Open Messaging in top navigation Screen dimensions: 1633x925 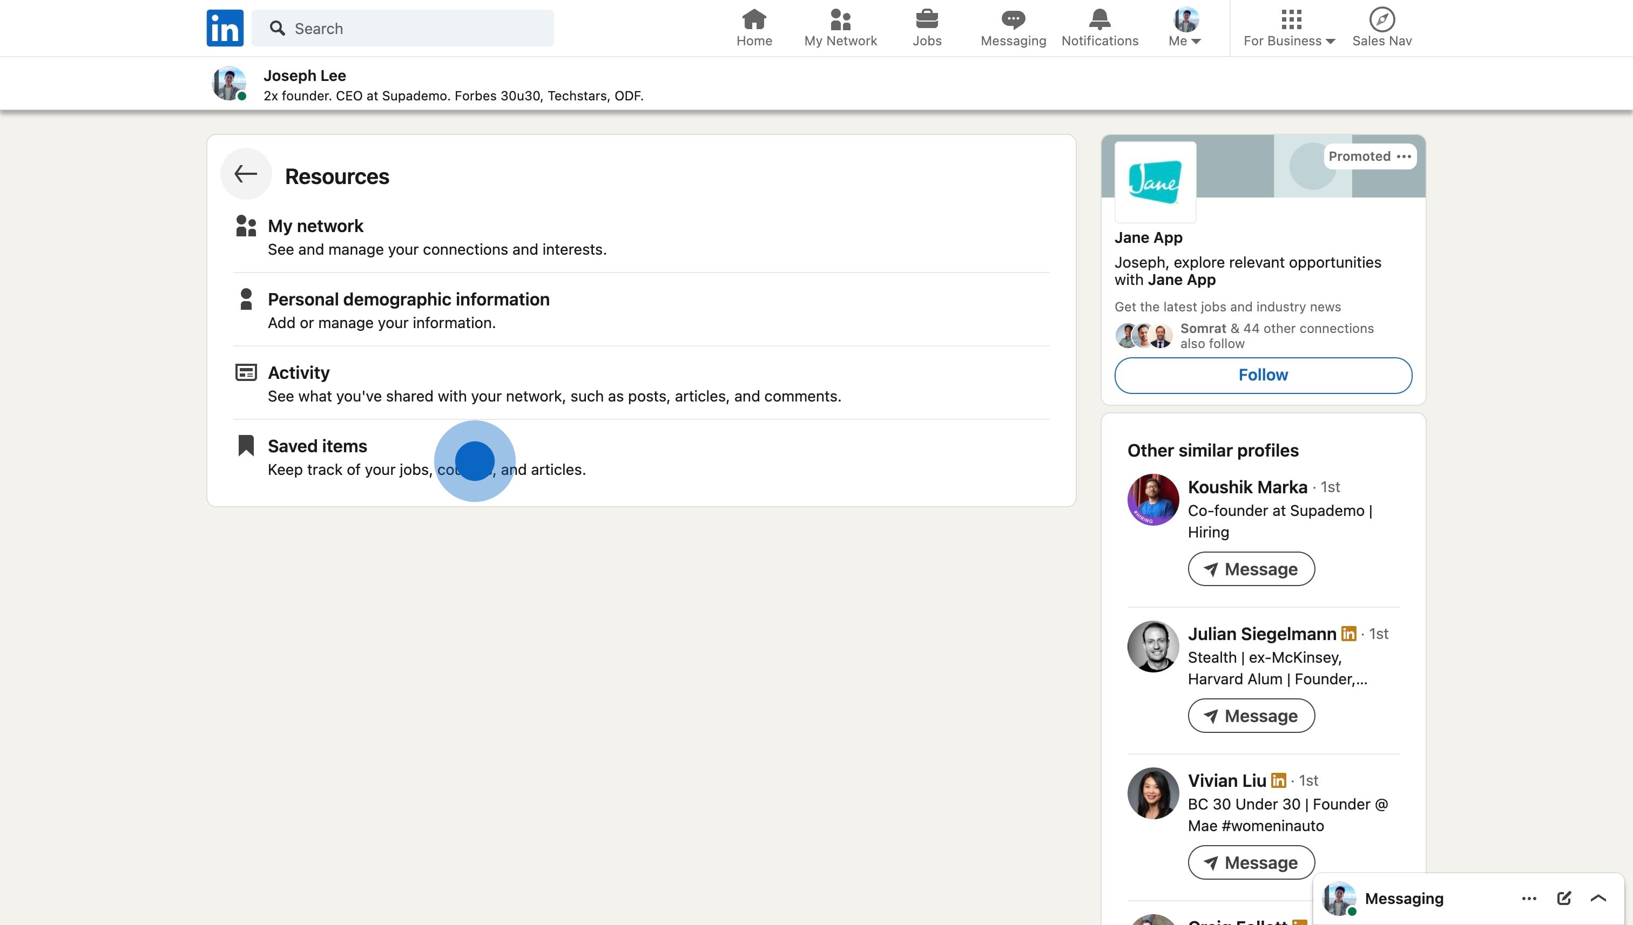1013,28
